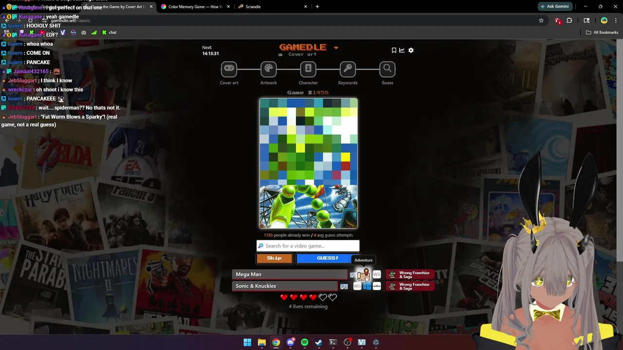Bookmark this page with the star icon

tap(541, 20)
